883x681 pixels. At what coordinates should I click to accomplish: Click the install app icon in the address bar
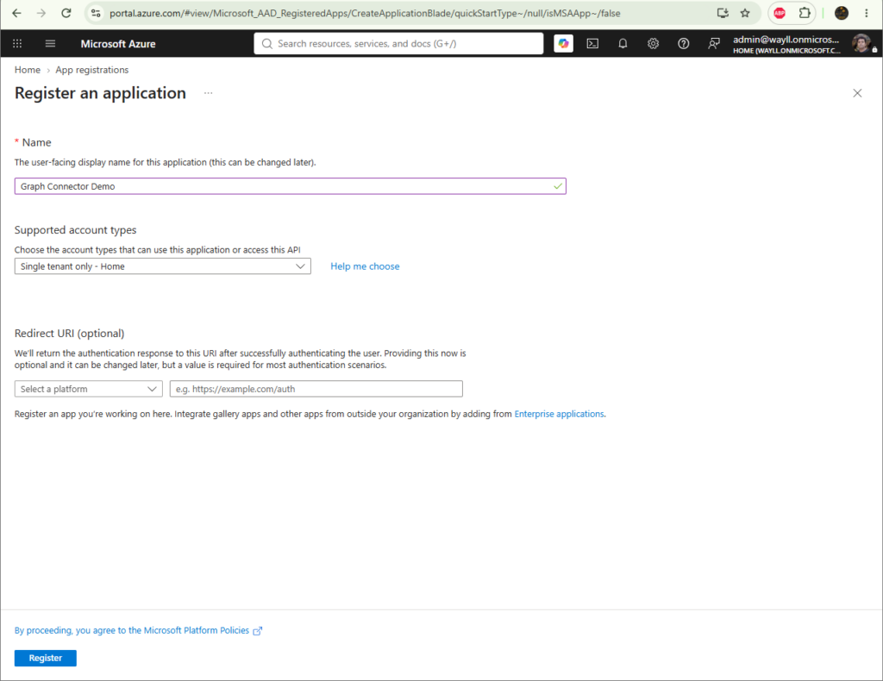point(723,13)
